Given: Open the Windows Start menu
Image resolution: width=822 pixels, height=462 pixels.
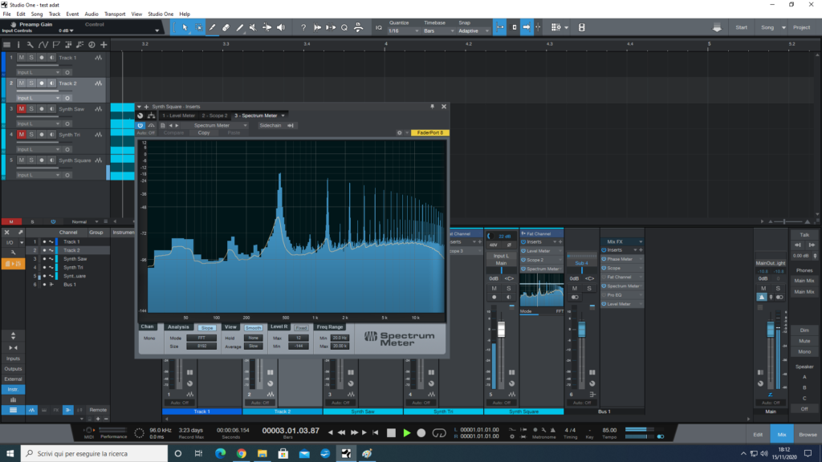Looking at the screenshot, I should click(10, 454).
